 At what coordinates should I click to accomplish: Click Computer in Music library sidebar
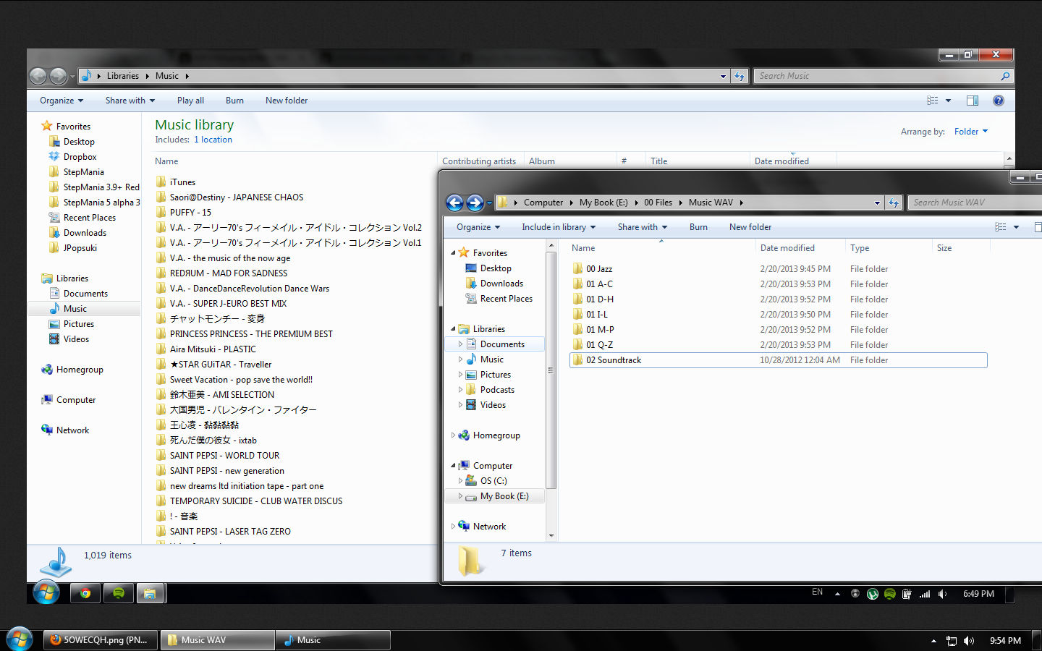pos(76,400)
